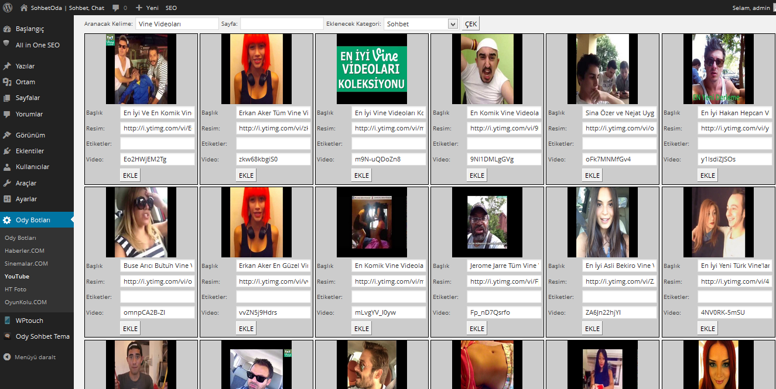Click the En İyi Asli Bekiro video thumbnail
Image resolution: width=776 pixels, height=389 pixels.
point(603,222)
